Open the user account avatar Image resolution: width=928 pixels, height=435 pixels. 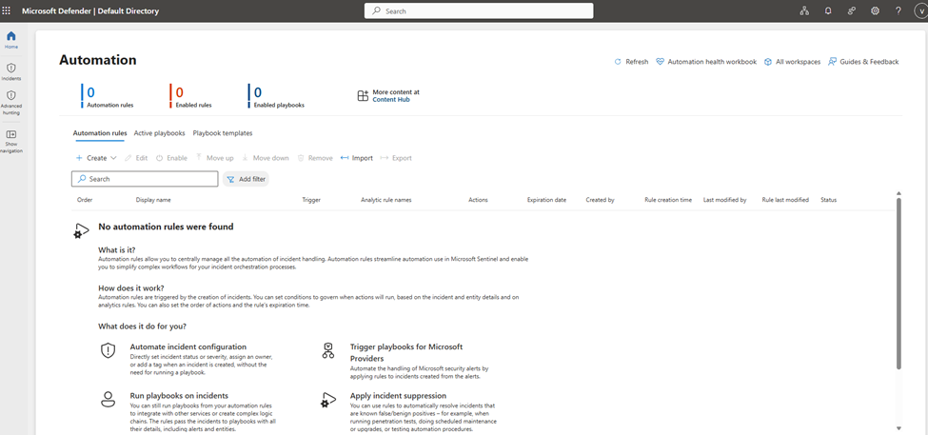pyautogui.click(x=921, y=10)
